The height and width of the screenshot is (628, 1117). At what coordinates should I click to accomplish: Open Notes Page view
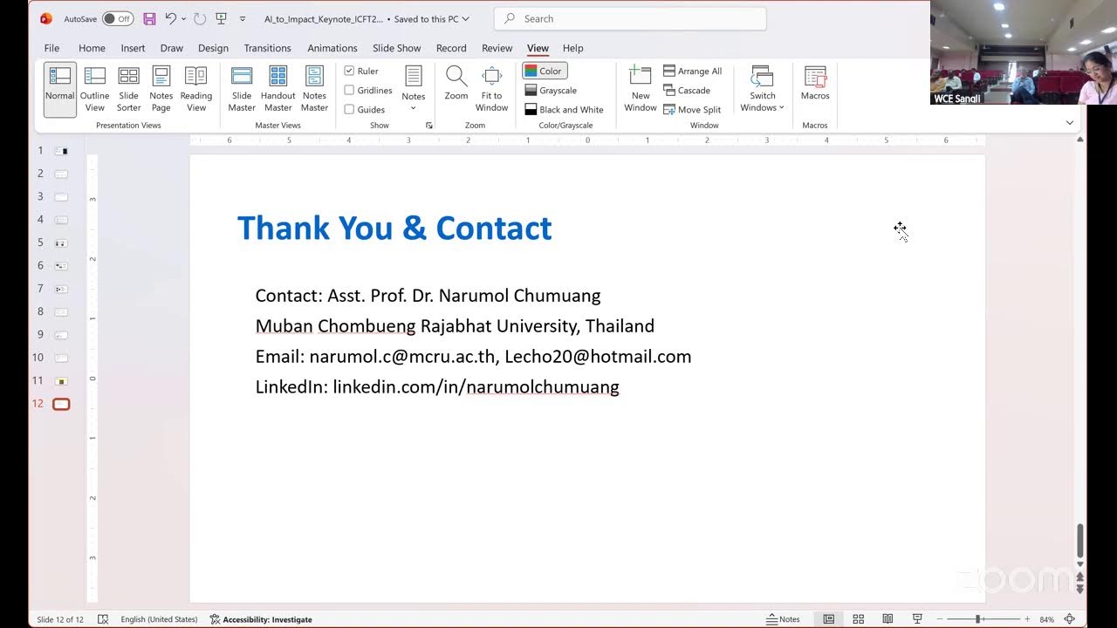click(161, 90)
